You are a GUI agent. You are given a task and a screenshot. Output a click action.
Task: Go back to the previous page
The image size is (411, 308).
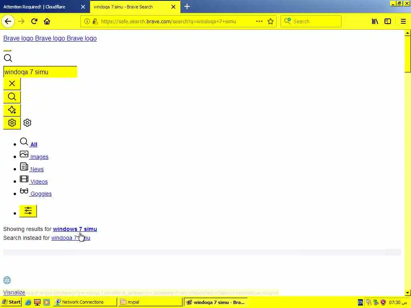click(x=8, y=22)
